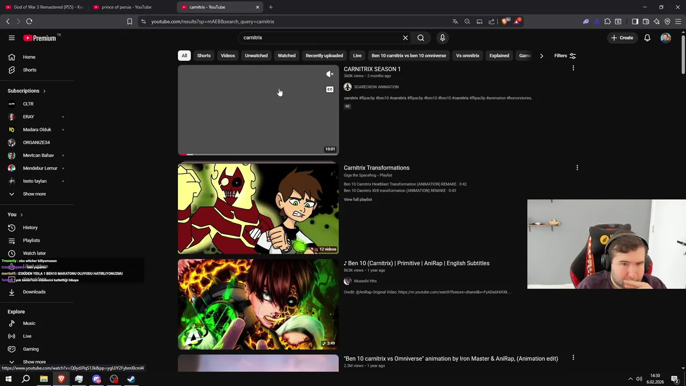686x386 pixels.
Task: Select the Explained filter chip
Action: pyautogui.click(x=499, y=55)
